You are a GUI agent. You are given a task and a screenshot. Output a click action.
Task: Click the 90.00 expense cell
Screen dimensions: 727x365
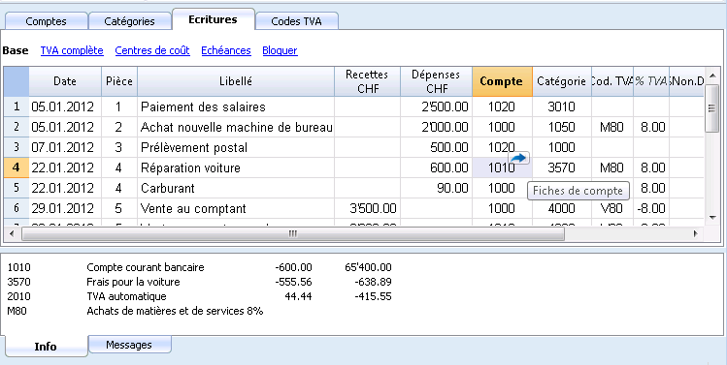pyautogui.click(x=436, y=188)
